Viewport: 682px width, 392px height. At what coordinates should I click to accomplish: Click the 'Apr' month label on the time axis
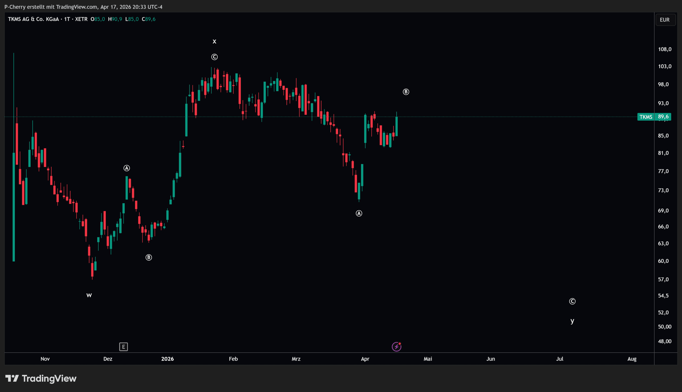[365, 359]
